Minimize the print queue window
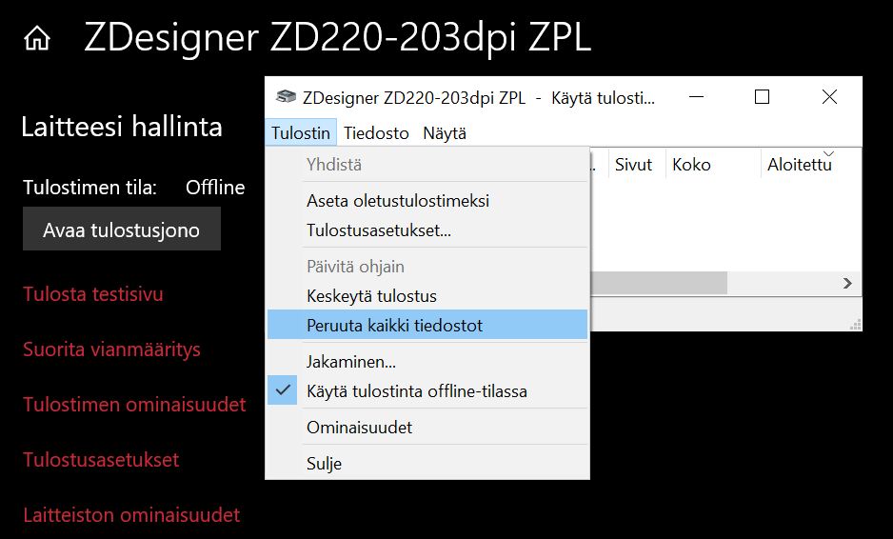This screenshot has height=539, width=893. coord(695,97)
